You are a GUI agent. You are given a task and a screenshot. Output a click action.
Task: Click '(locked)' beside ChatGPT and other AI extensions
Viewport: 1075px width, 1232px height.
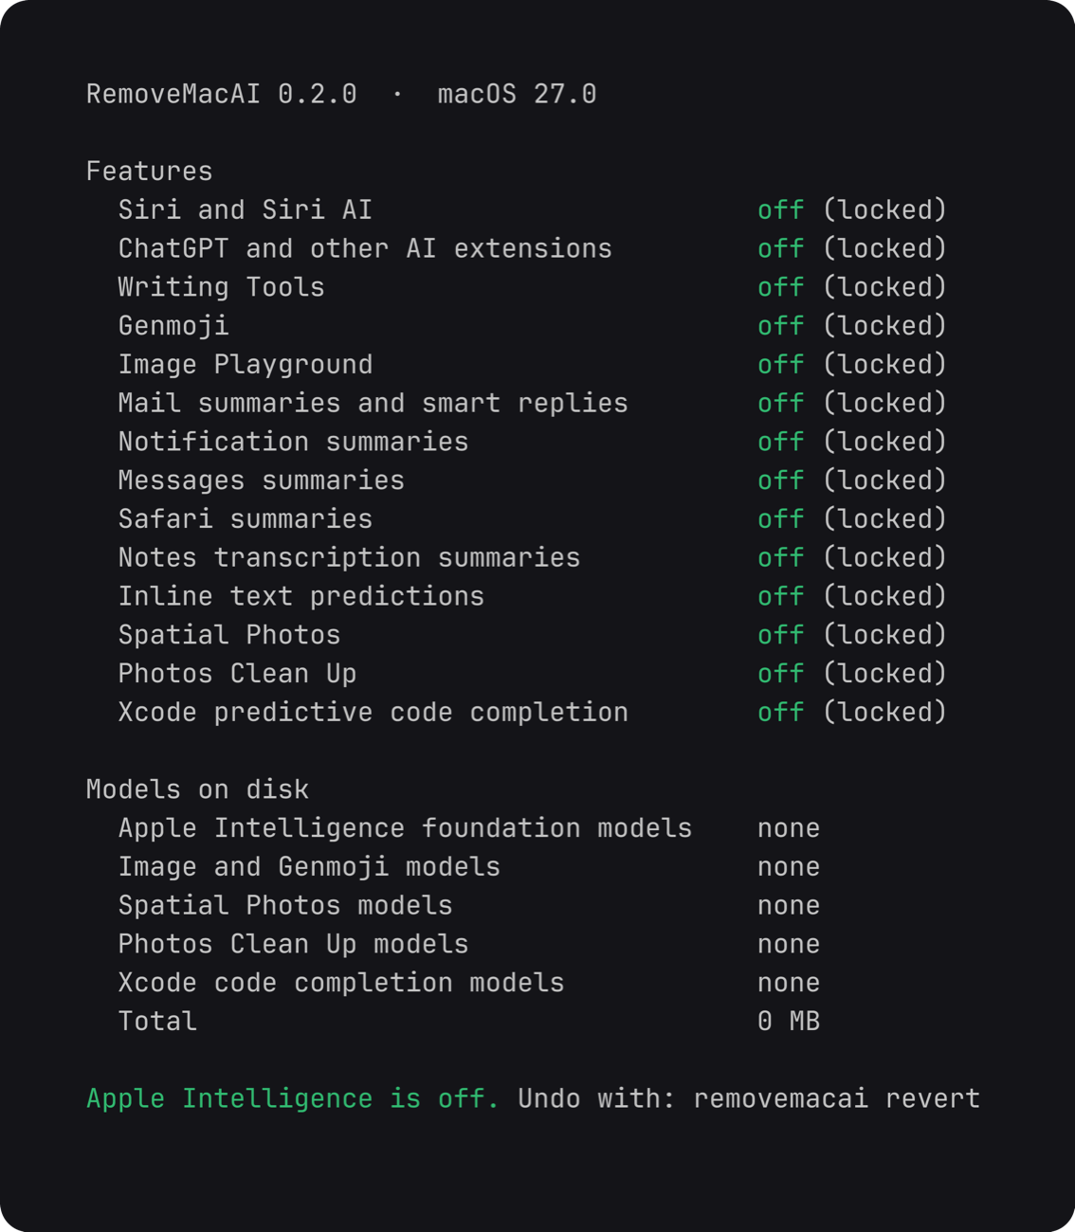[884, 248]
